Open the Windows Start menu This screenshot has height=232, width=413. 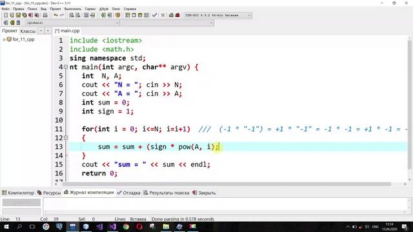pyautogui.click(x=6, y=226)
